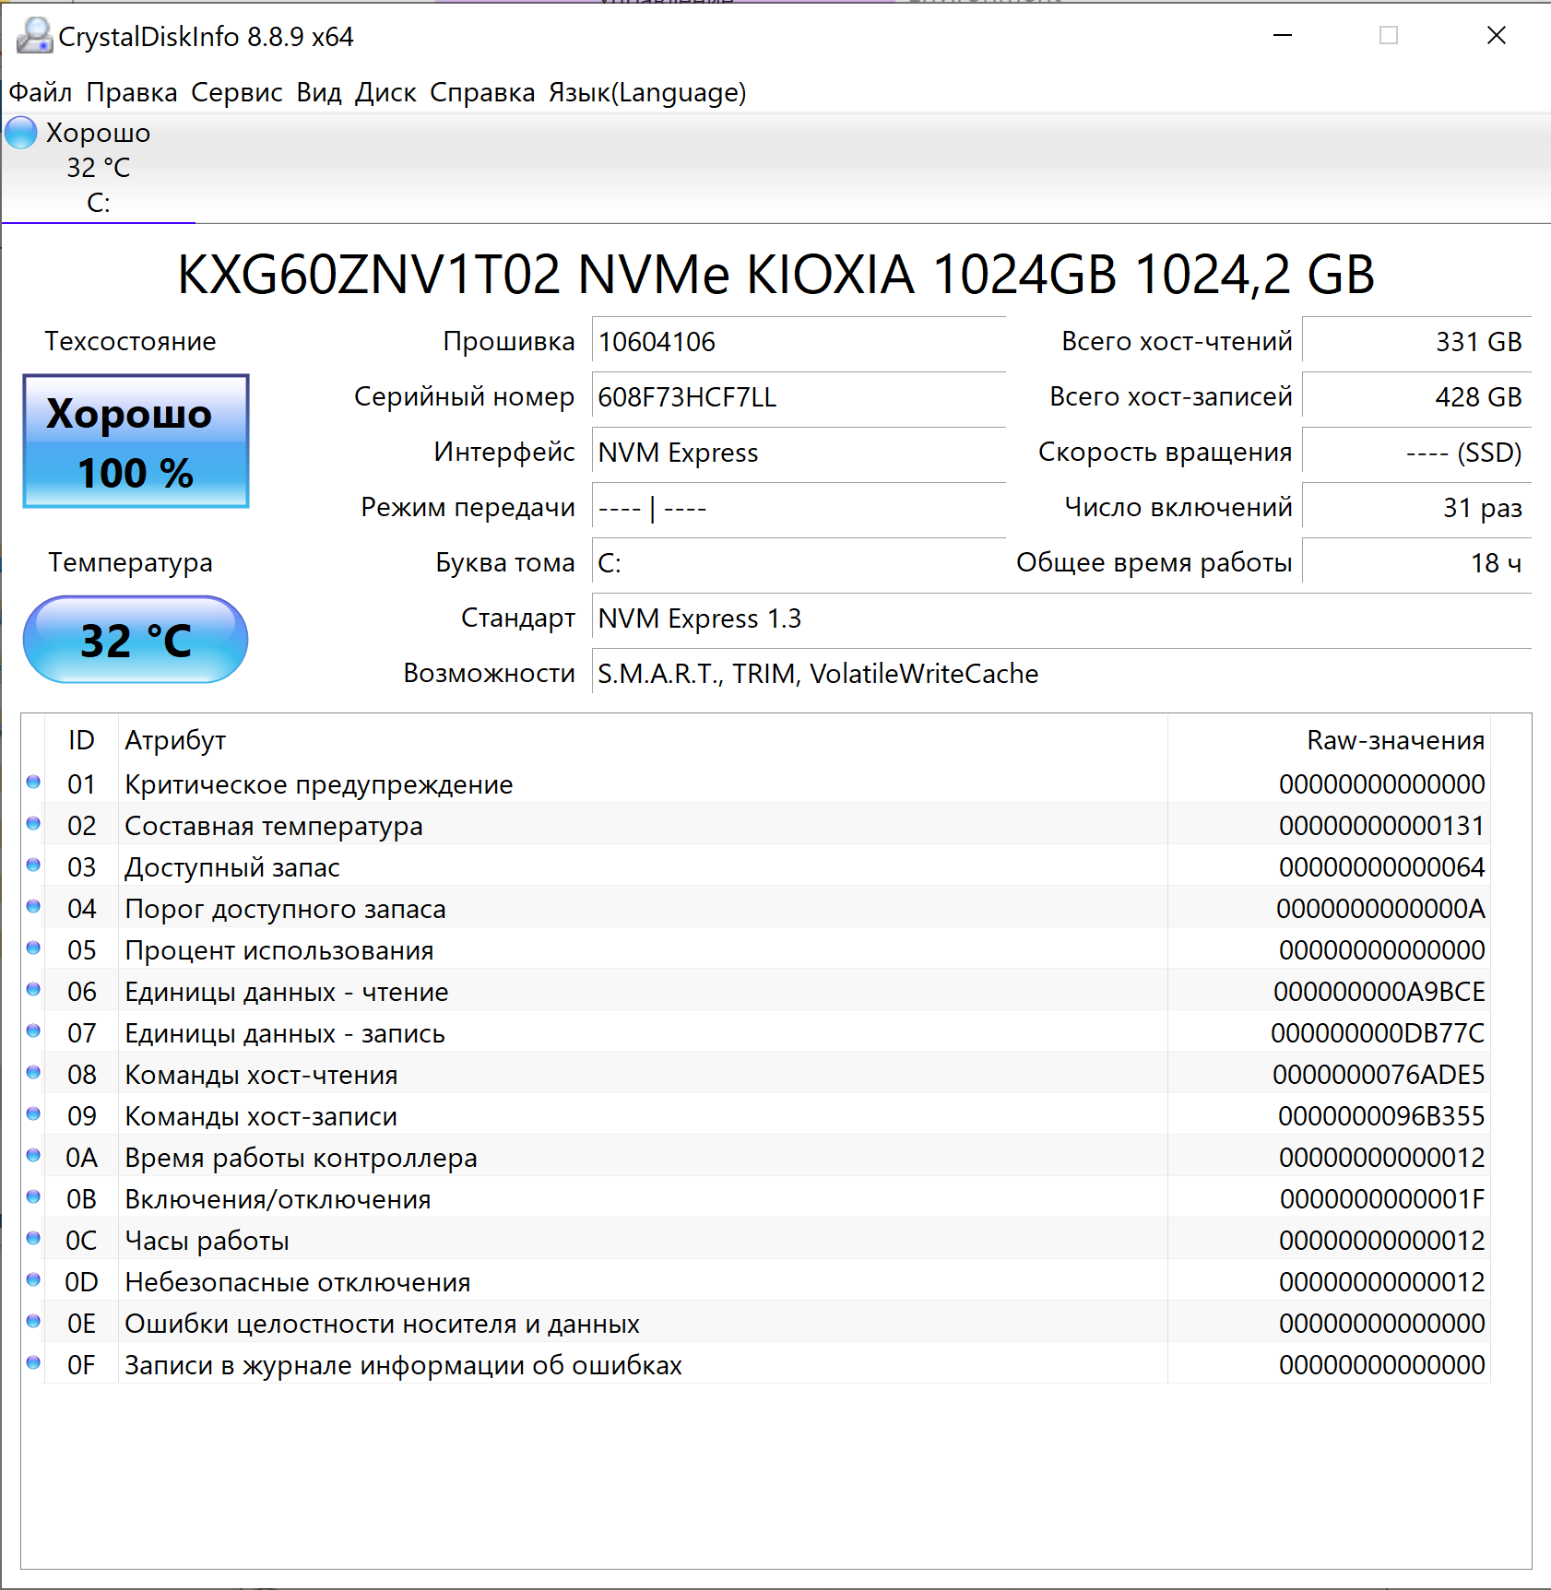Image resolution: width=1551 pixels, height=1590 pixels.
Task: Click status dot of attribute 06 row
Action: pos(33,989)
